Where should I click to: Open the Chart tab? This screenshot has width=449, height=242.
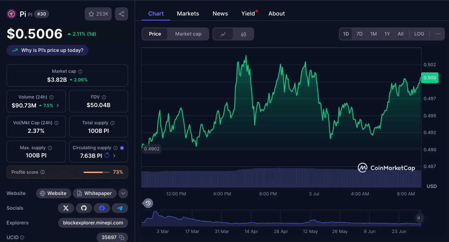(156, 13)
